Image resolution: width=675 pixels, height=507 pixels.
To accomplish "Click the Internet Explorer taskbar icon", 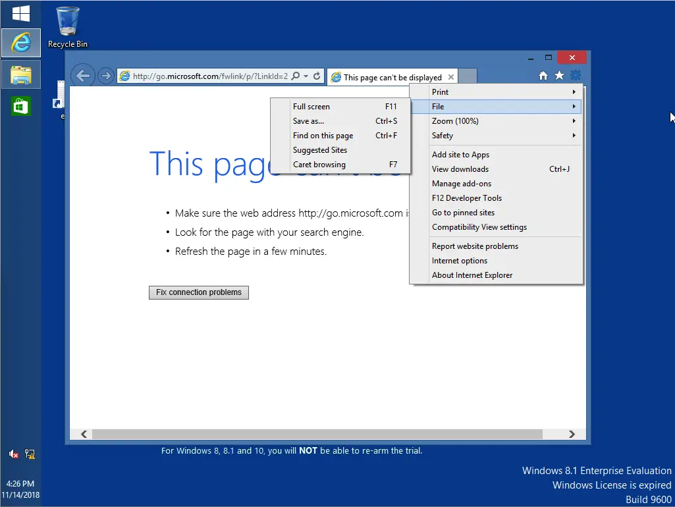I will pos(20,43).
